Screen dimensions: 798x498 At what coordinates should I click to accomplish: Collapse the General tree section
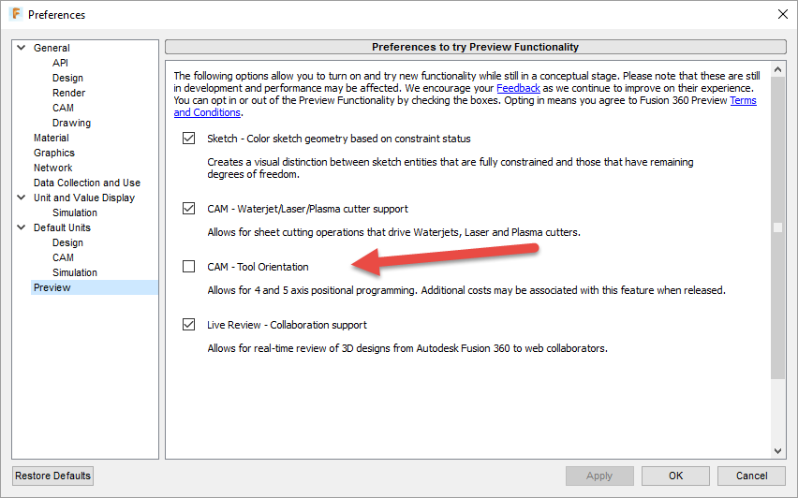[x=21, y=48]
